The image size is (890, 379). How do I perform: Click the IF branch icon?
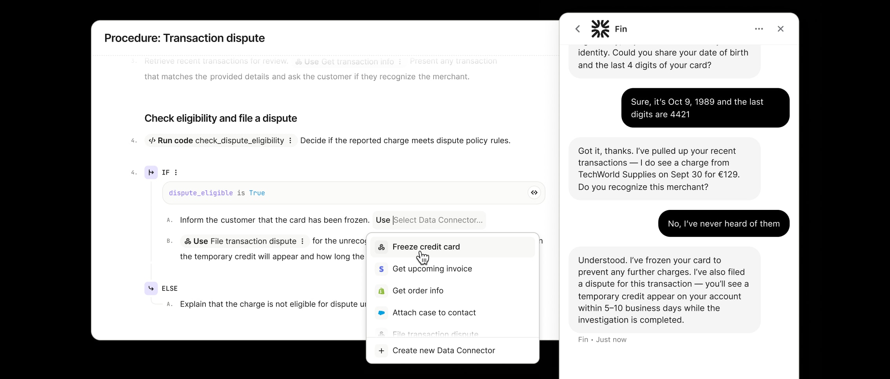point(151,172)
